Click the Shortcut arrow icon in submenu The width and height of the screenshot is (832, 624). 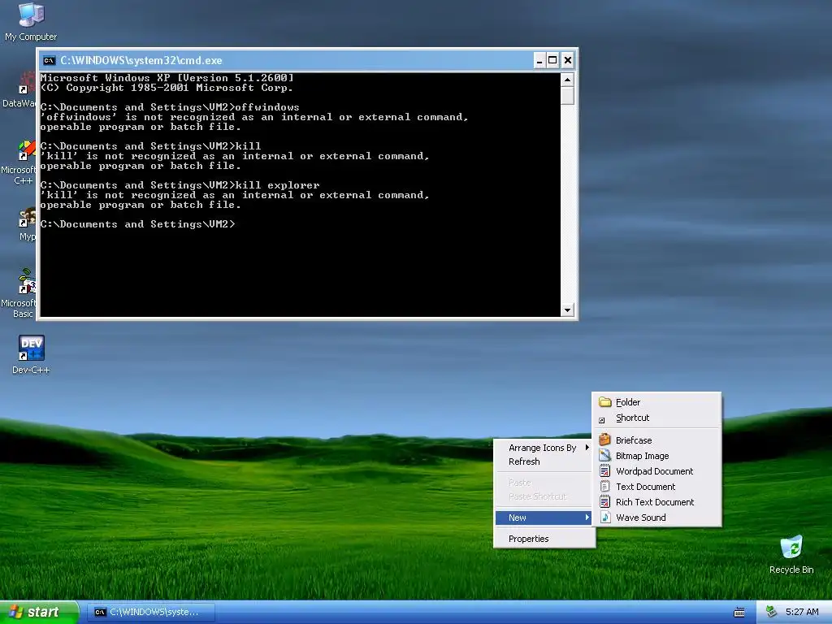pyautogui.click(x=602, y=420)
